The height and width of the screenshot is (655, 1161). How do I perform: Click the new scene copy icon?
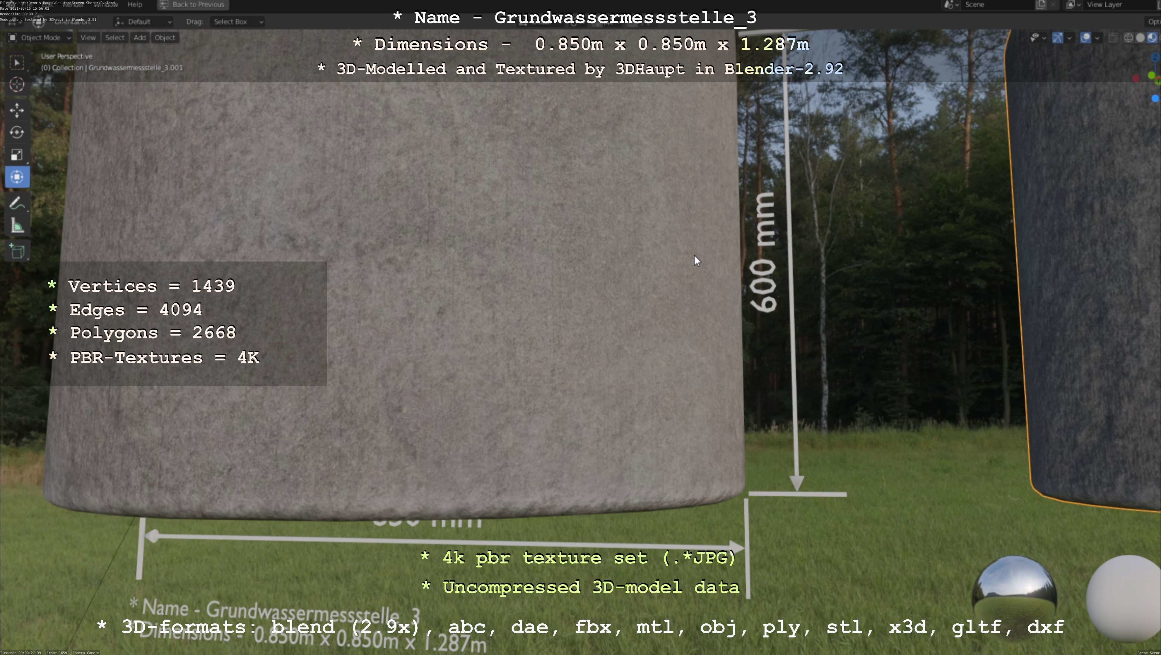pyautogui.click(x=1041, y=4)
